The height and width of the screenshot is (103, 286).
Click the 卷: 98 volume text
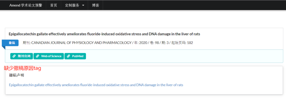point(154,43)
